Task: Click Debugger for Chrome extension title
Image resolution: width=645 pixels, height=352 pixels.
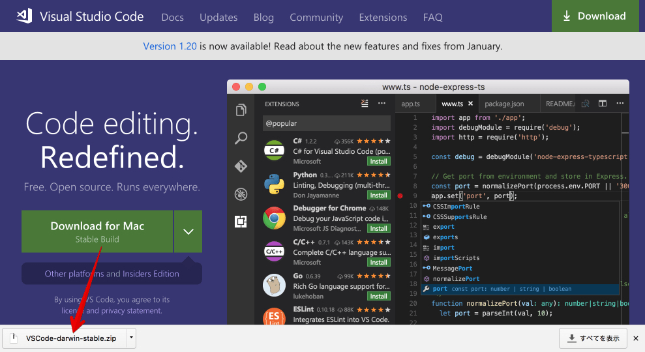Action: [x=329, y=208]
